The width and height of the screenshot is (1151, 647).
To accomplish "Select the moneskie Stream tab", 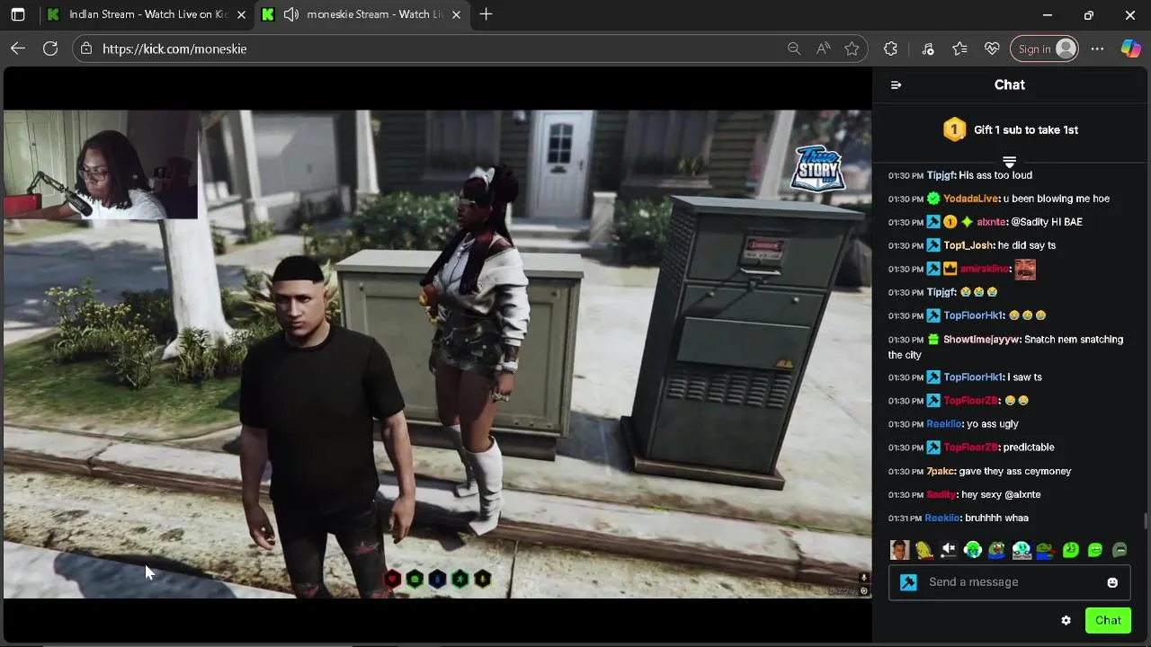I will [x=363, y=14].
